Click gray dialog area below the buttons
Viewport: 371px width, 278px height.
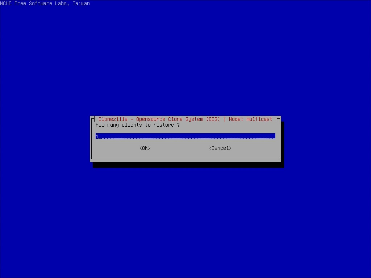(185, 155)
